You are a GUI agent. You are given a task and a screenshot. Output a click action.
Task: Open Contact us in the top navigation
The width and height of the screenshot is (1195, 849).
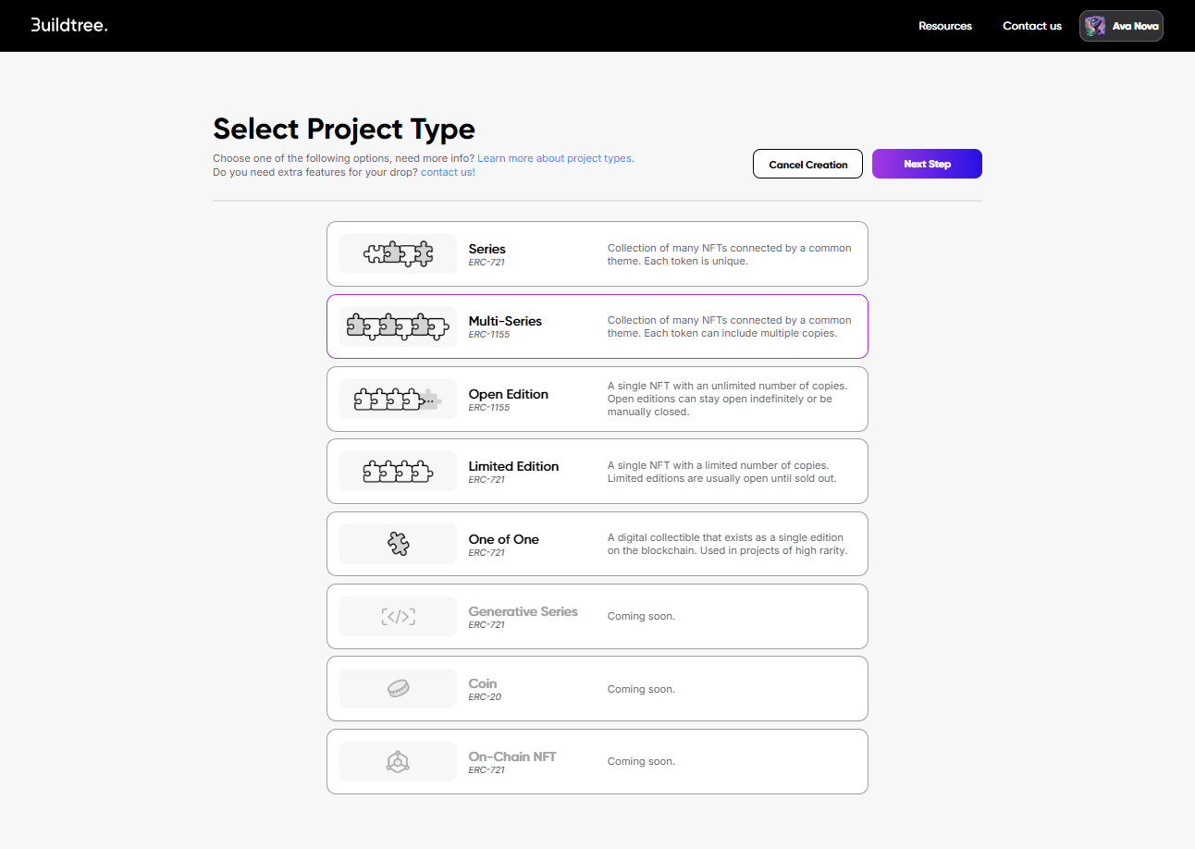(x=1031, y=26)
